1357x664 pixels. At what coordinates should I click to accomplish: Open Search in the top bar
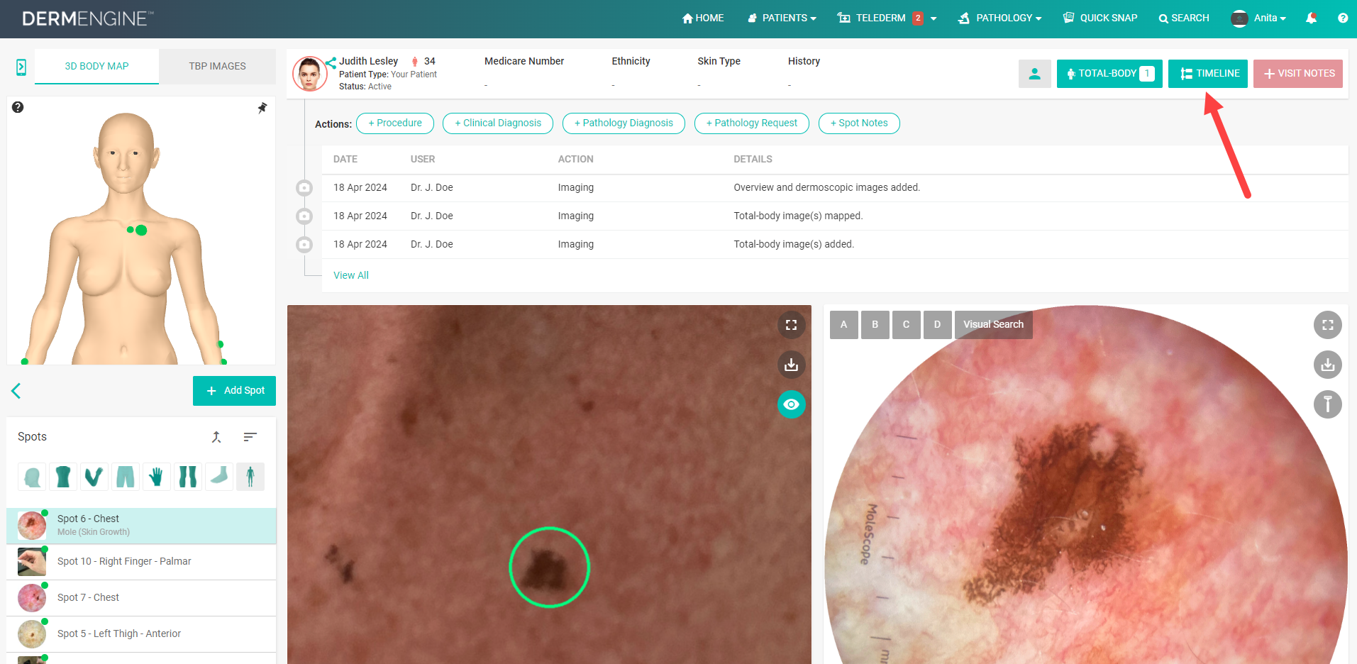coord(1184,18)
